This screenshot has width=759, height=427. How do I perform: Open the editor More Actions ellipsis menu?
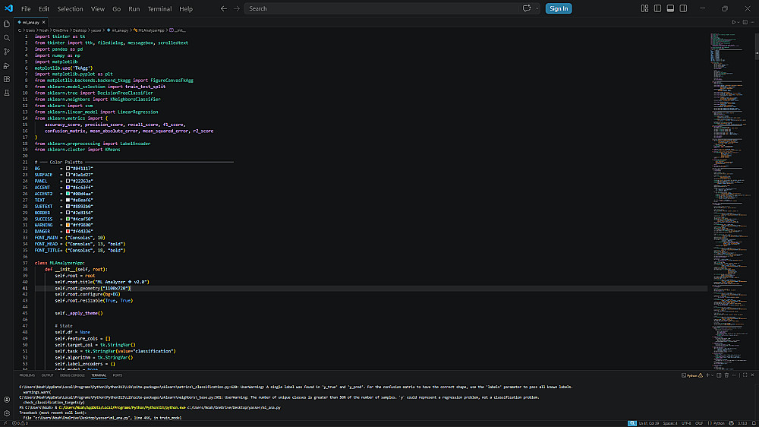pos(751,23)
